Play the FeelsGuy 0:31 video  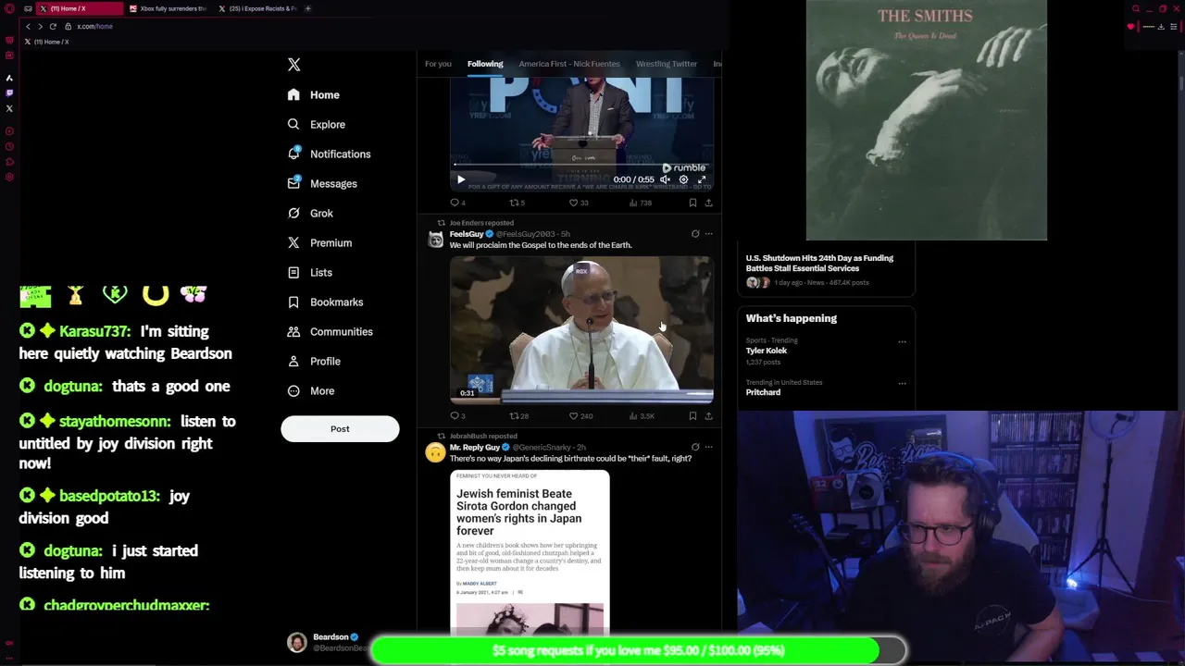pyautogui.click(x=581, y=328)
